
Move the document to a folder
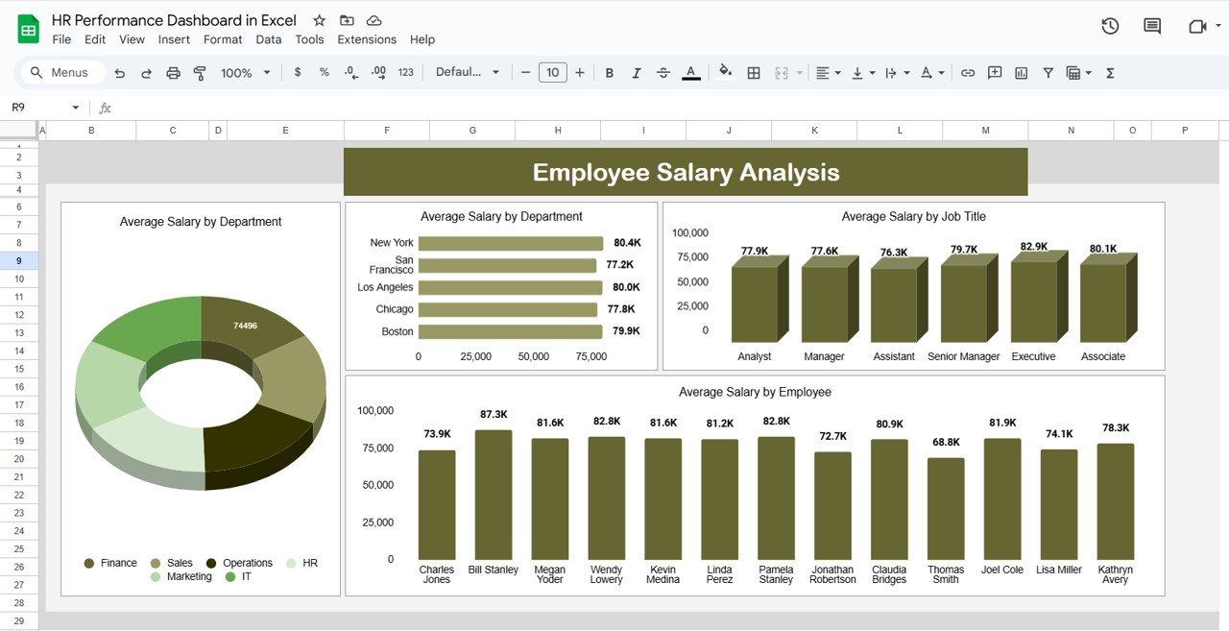(x=347, y=20)
